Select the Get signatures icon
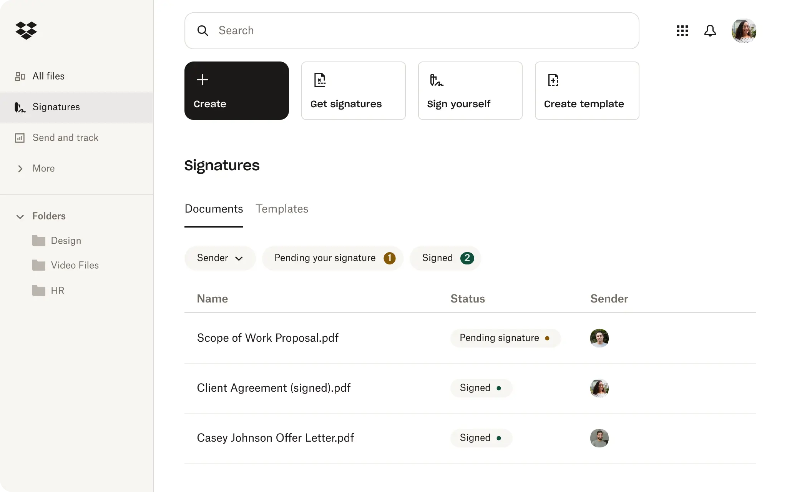 tap(319, 79)
